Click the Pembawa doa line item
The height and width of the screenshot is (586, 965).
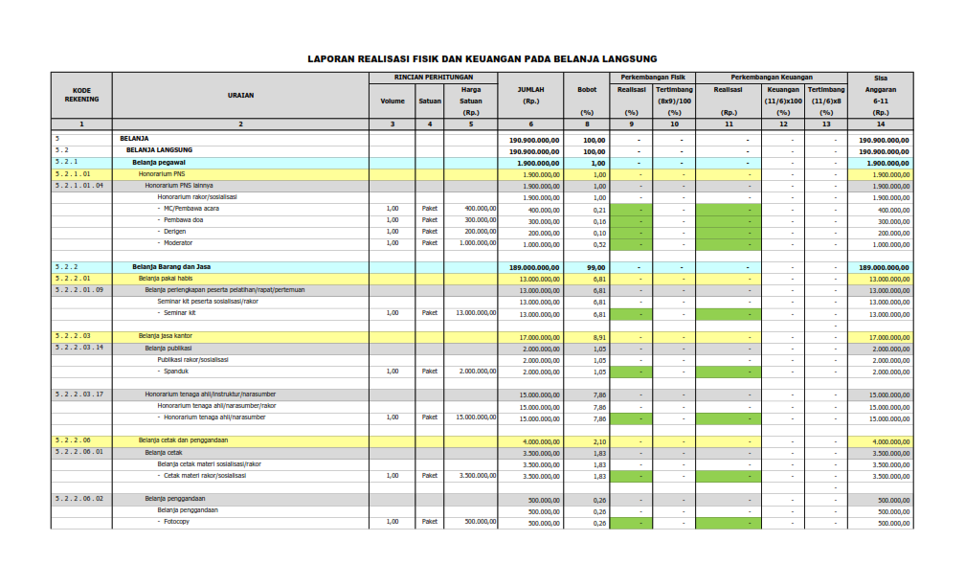[186, 220]
